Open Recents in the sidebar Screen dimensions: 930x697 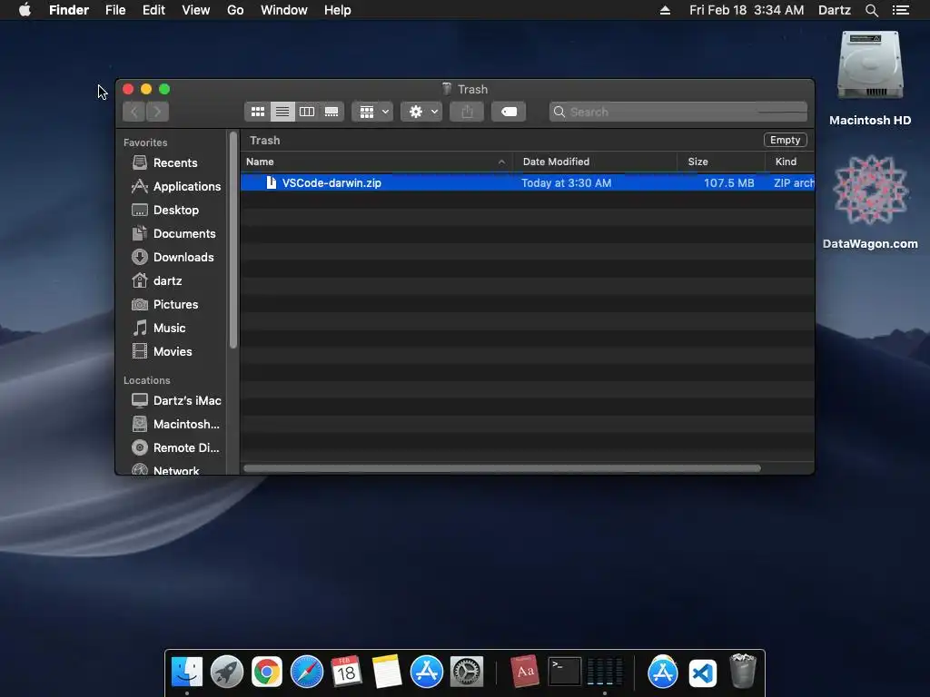point(175,162)
